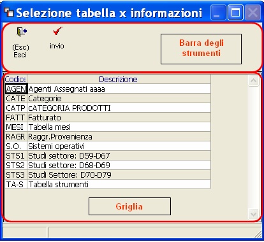This screenshot has width=264, height=242.
Task: Click the Esci exit door icon
Action: (21, 32)
